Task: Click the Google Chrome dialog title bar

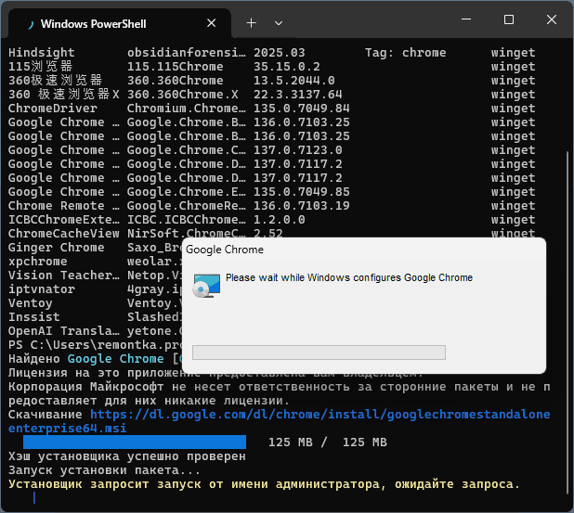Action: click(x=363, y=250)
